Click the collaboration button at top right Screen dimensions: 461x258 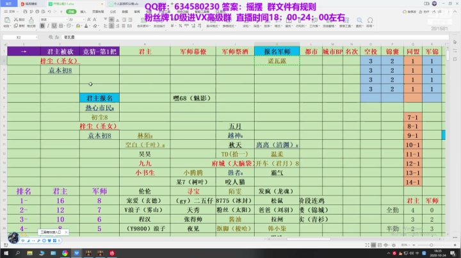click(x=424, y=11)
